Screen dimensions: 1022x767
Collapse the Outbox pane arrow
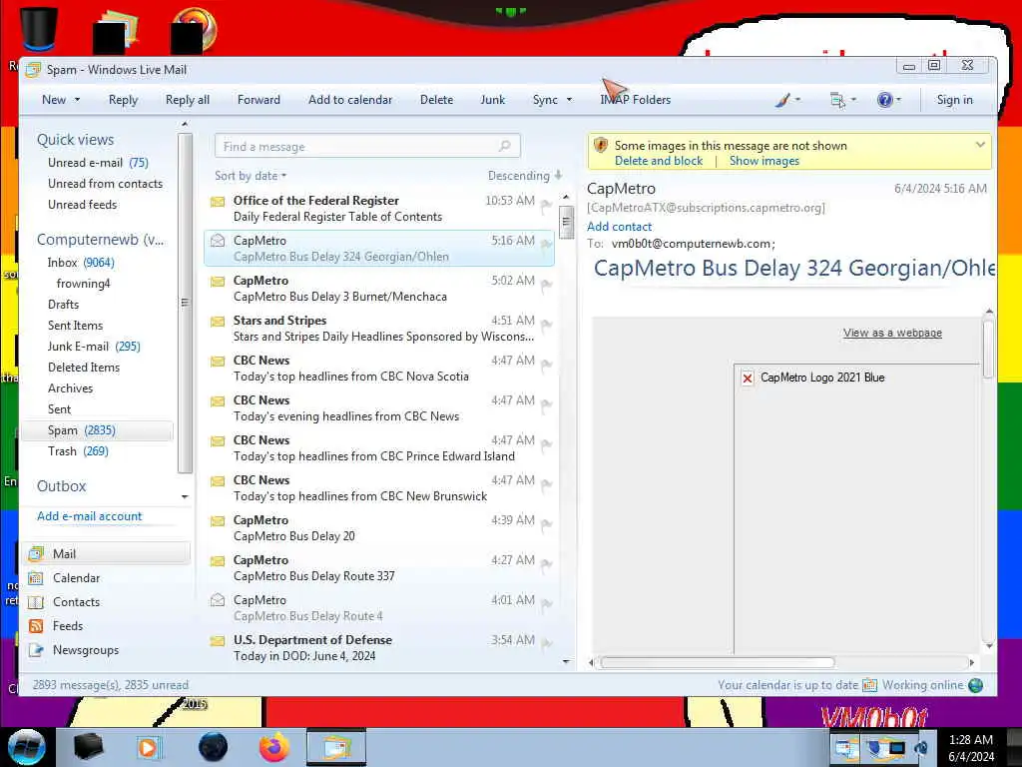pos(185,496)
